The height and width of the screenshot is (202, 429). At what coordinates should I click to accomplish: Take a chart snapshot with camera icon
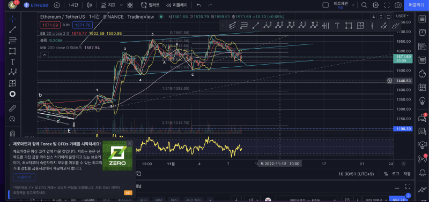coord(398,5)
